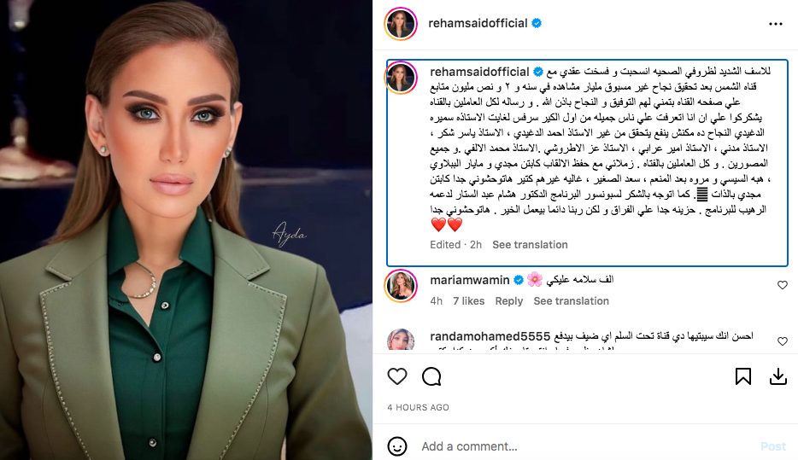The image size is (798, 460).
Task: Click See translation under the caption
Action: [530, 244]
